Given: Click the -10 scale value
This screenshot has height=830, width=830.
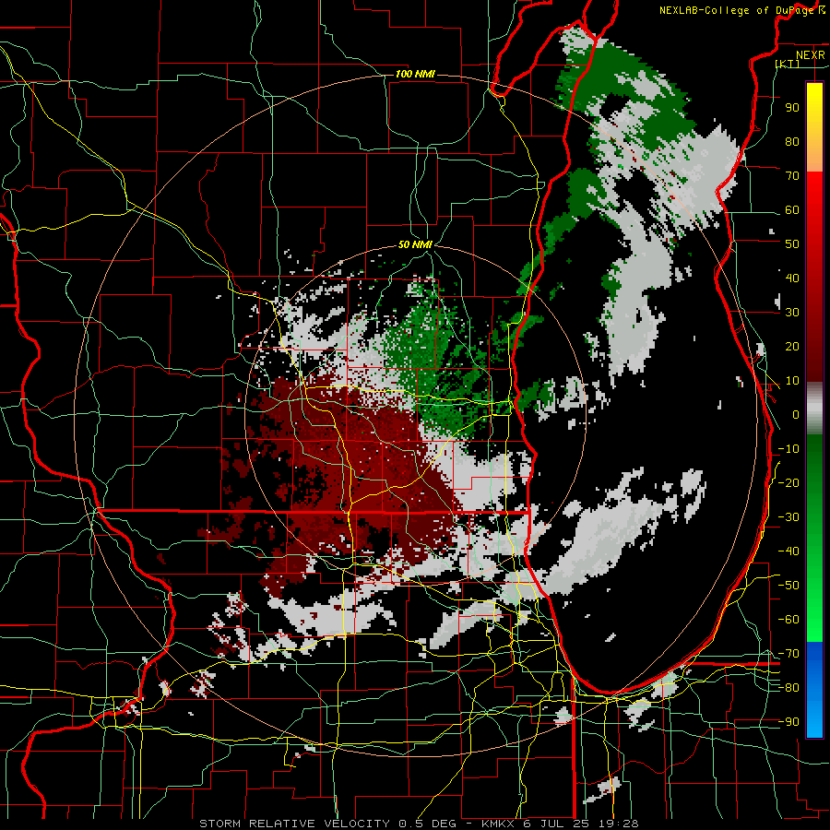Looking at the screenshot, I should pos(788,449).
